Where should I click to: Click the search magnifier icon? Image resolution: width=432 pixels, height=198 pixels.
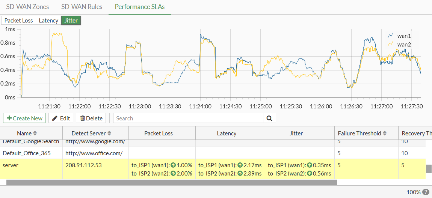269,118
